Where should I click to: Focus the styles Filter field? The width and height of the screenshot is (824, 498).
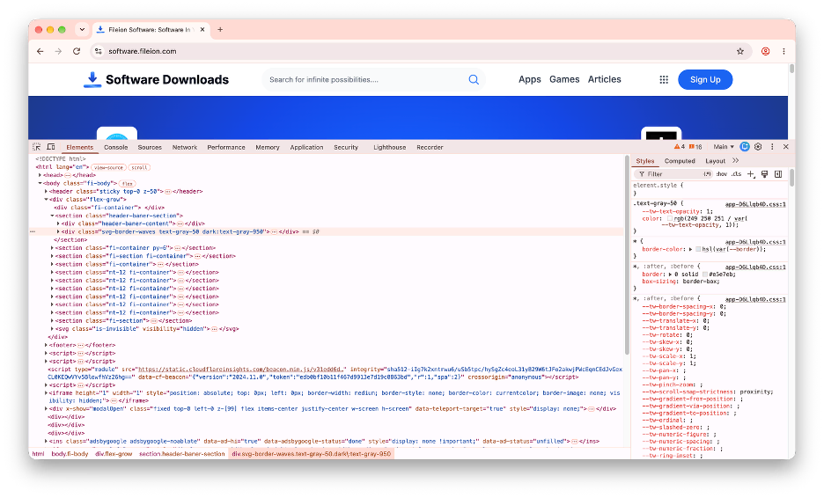(673, 174)
